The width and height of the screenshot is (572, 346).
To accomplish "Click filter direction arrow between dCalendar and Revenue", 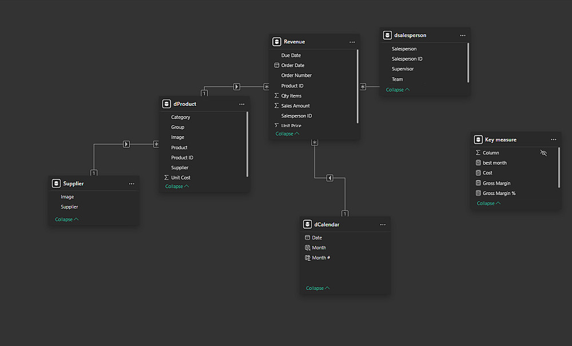I will pos(330,178).
